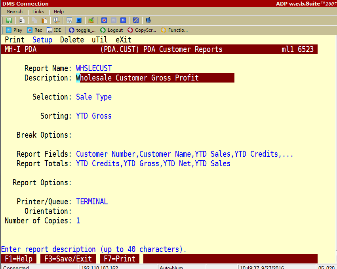
Task: Open the Links menu
Action: (38, 12)
